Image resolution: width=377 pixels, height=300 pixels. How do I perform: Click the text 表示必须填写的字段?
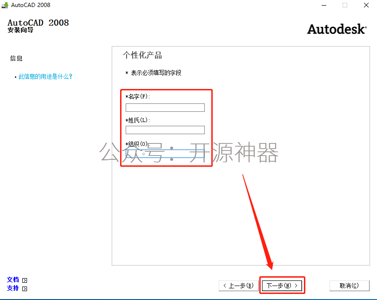click(156, 73)
